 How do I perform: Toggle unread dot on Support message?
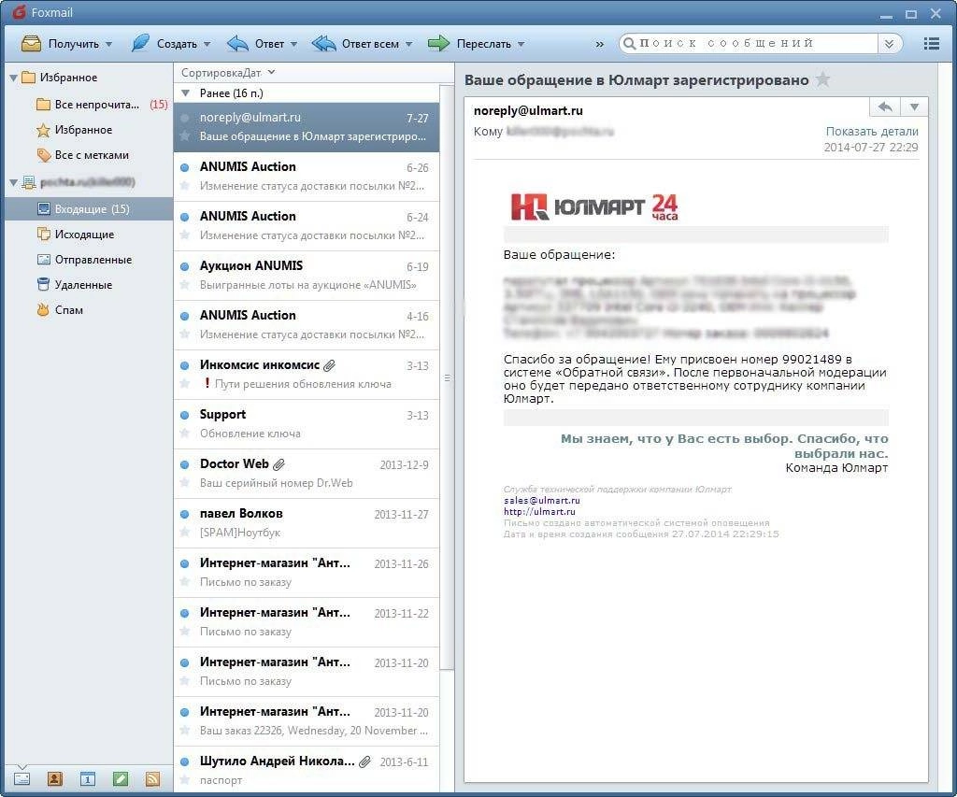184,415
